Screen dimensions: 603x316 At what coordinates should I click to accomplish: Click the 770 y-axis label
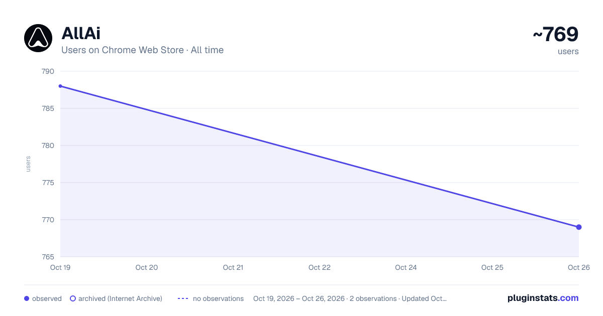coord(48,220)
